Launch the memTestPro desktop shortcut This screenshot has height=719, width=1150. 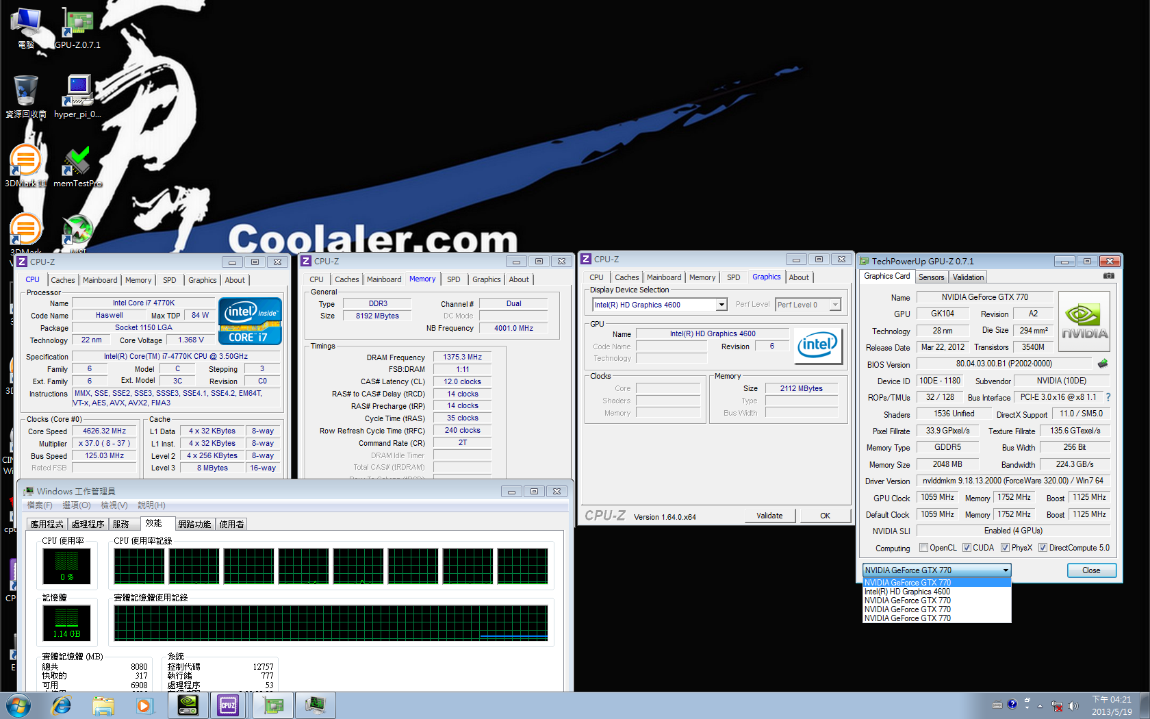tap(77, 166)
